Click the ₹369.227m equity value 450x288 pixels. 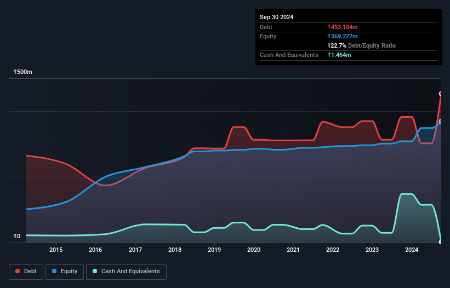tap(343, 36)
